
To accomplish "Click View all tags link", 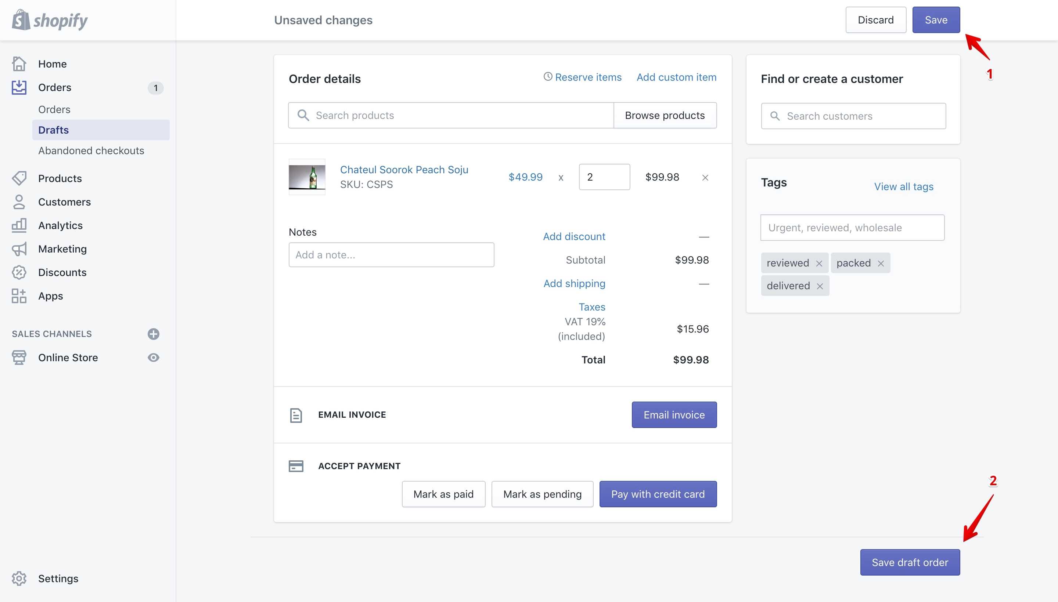I will (904, 186).
